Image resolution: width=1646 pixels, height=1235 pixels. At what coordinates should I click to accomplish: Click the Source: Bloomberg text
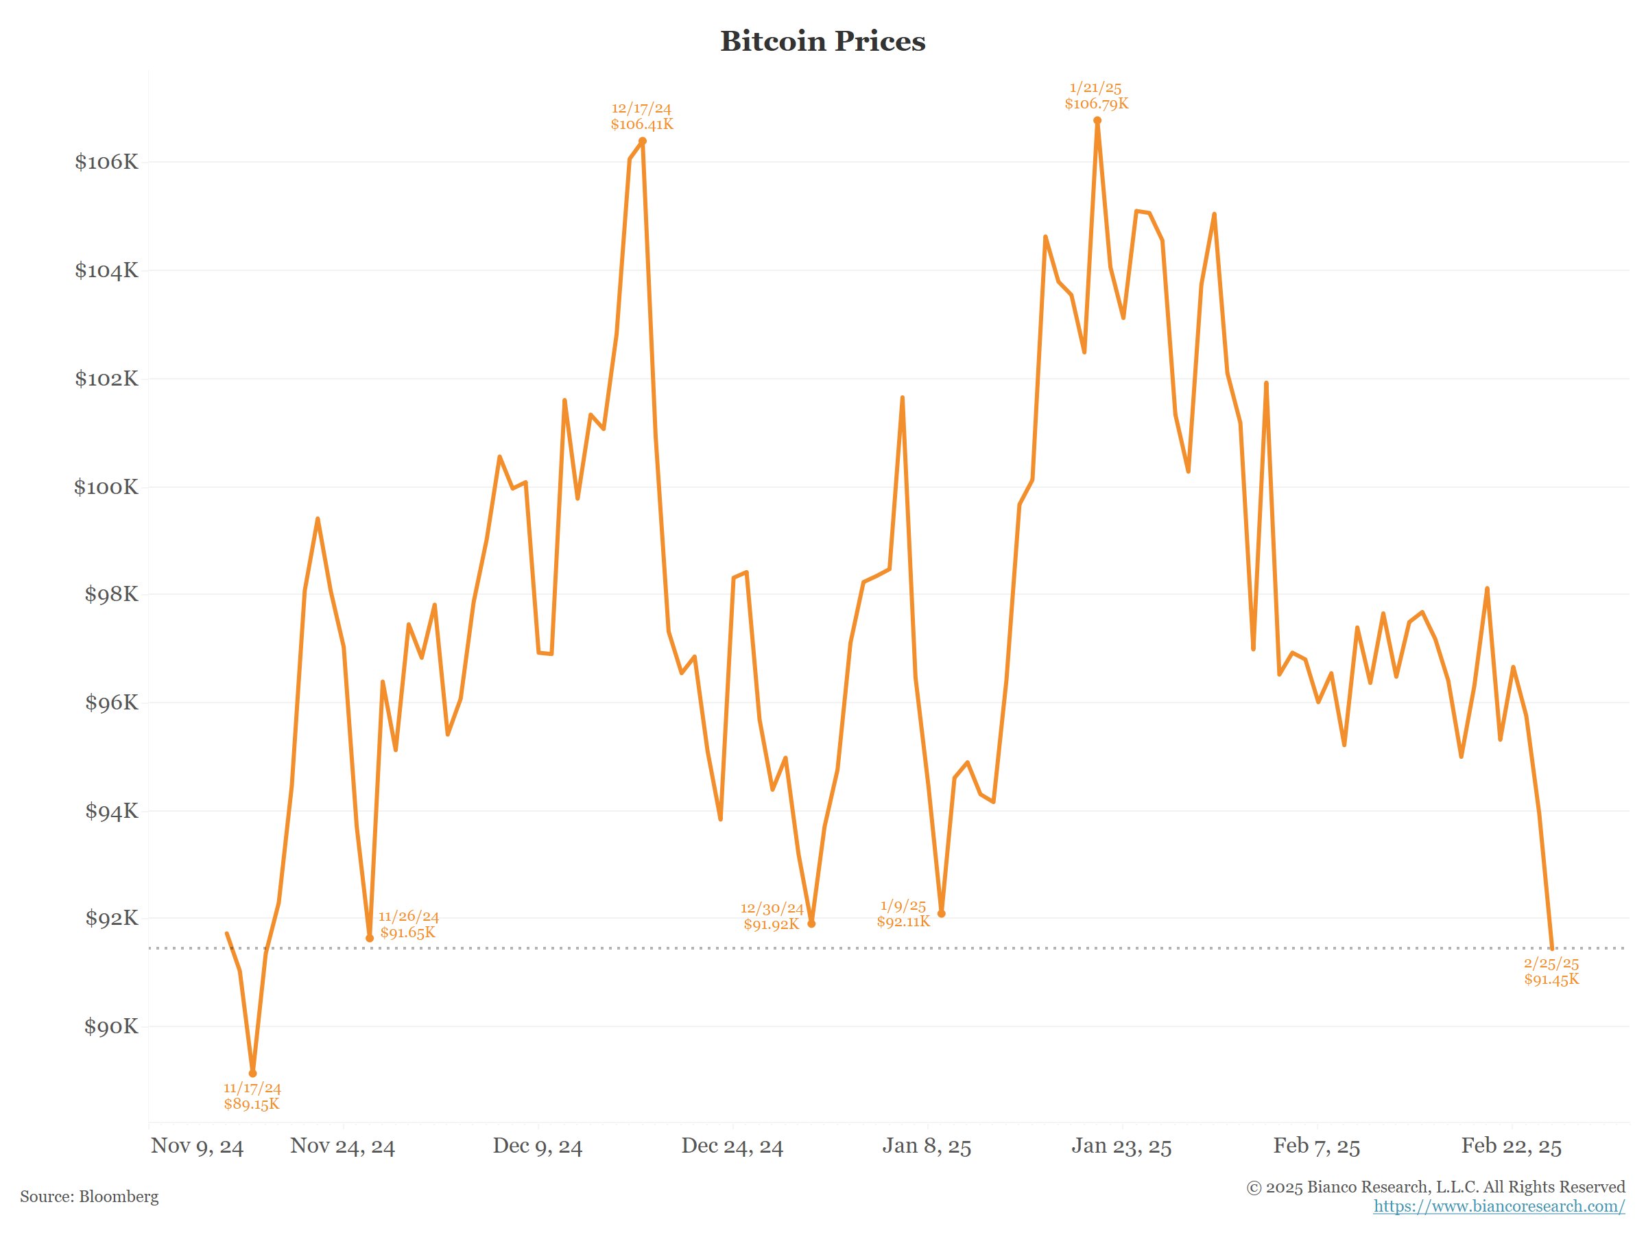pyautogui.click(x=89, y=1197)
